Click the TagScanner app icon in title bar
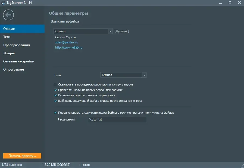 [x=3, y=3]
